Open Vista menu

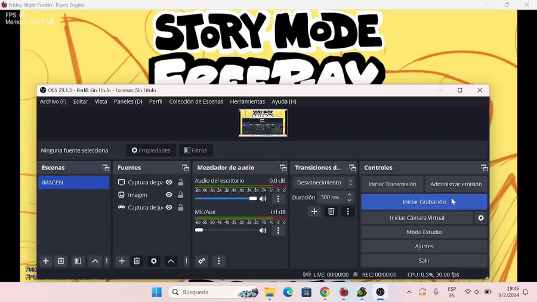click(x=101, y=101)
